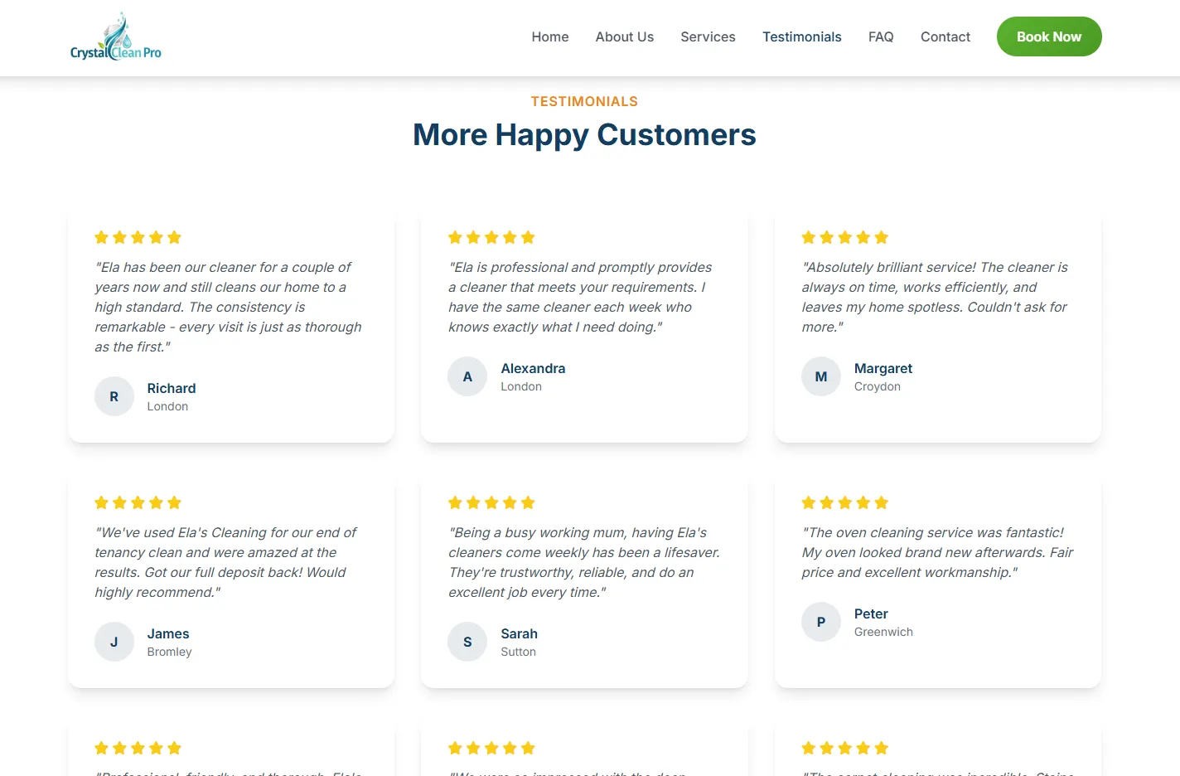This screenshot has height=776, width=1180.
Task: Click the Book Now button
Action: coord(1048,36)
